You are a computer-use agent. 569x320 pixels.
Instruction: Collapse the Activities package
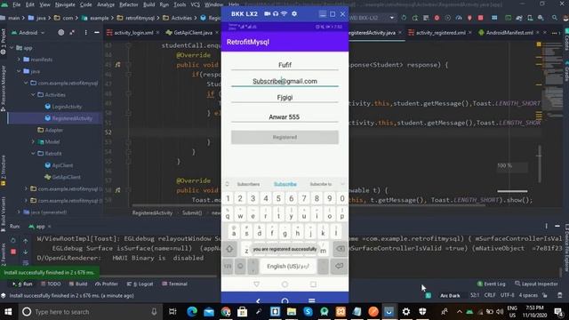(33, 95)
